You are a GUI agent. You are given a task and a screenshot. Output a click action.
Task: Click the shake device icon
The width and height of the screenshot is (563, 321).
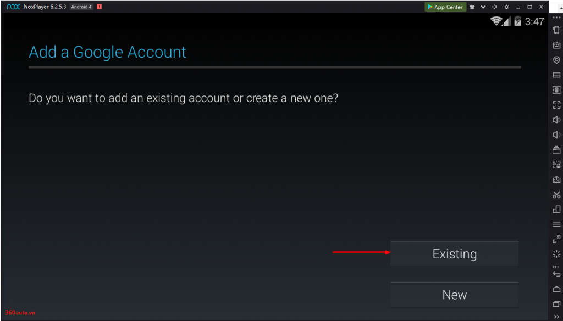556,30
